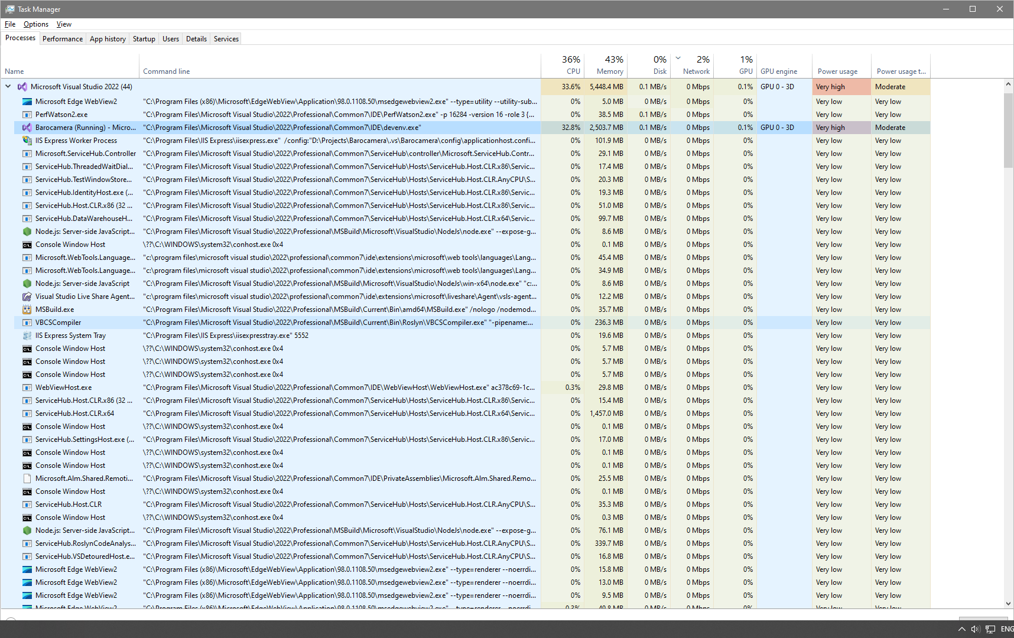Open the View menu
Image resolution: width=1014 pixels, height=638 pixels.
(64, 24)
